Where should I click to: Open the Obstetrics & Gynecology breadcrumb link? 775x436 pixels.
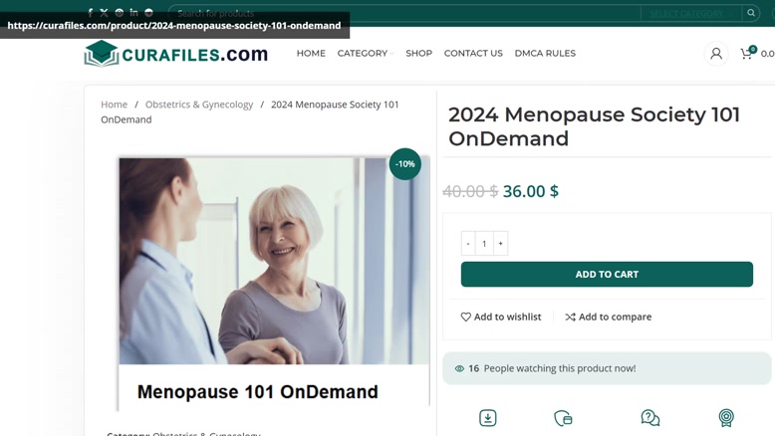pyautogui.click(x=199, y=105)
